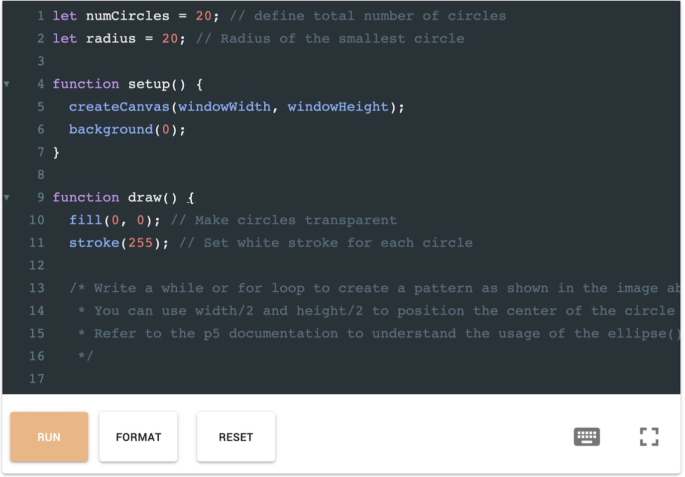Click windowWidth argument on line 5
The width and height of the screenshot is (685, 477).
(x=225, y=107)
